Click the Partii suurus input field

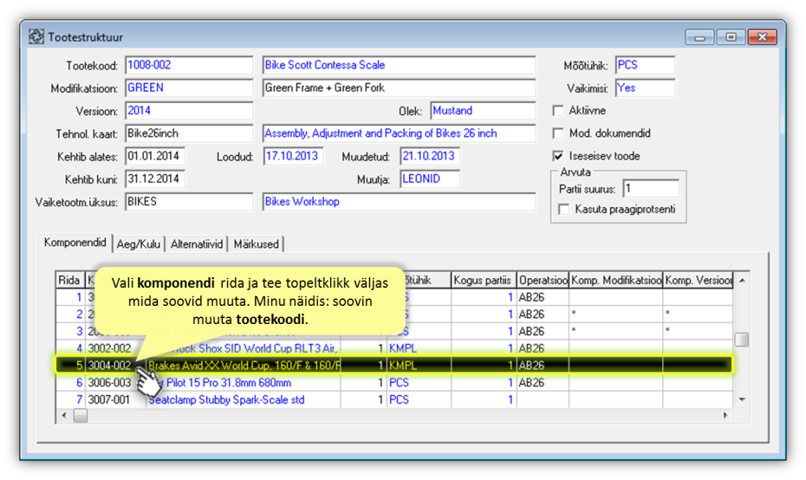651,189
